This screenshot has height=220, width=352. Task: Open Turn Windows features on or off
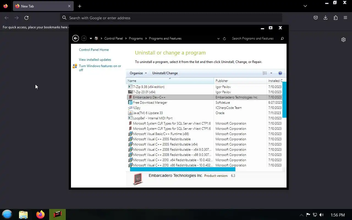(100, 68)
